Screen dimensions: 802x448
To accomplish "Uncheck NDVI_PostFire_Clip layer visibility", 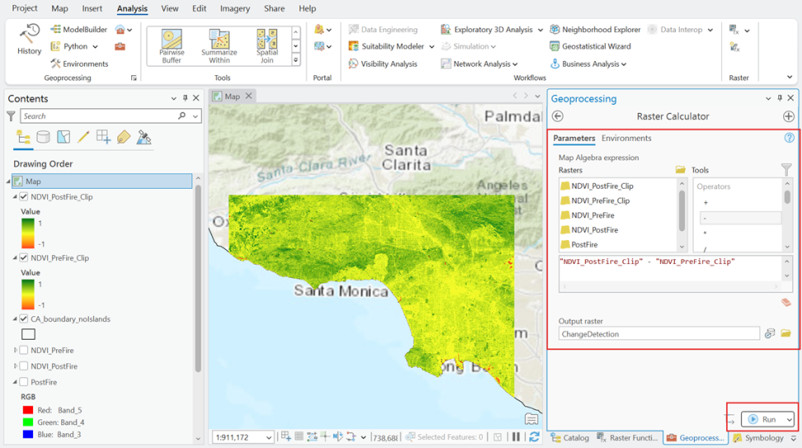I will point(24,196).
